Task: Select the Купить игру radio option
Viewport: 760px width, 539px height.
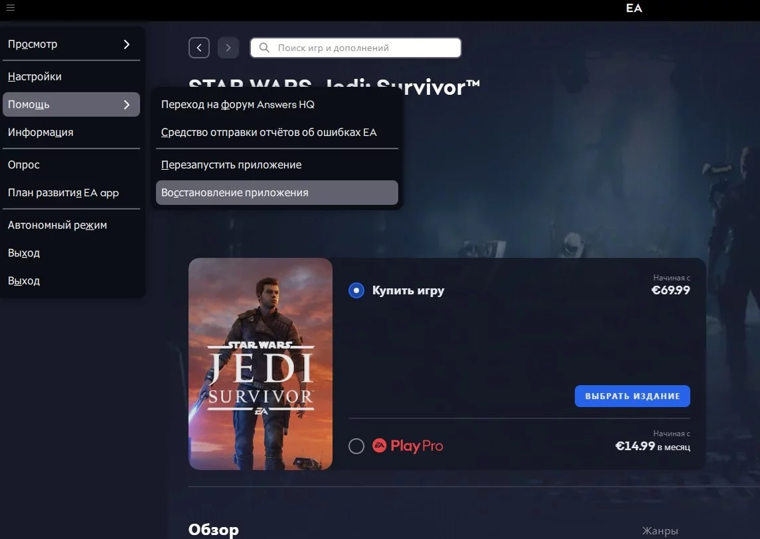Action: point(356,290)
